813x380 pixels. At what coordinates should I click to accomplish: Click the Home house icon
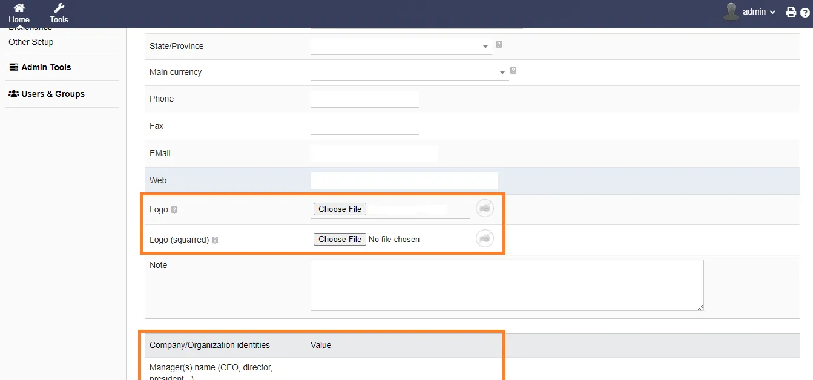tap(19, 8)
